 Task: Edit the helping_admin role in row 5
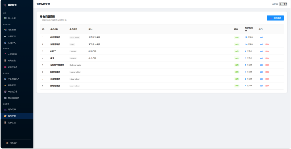coord(262,65)
